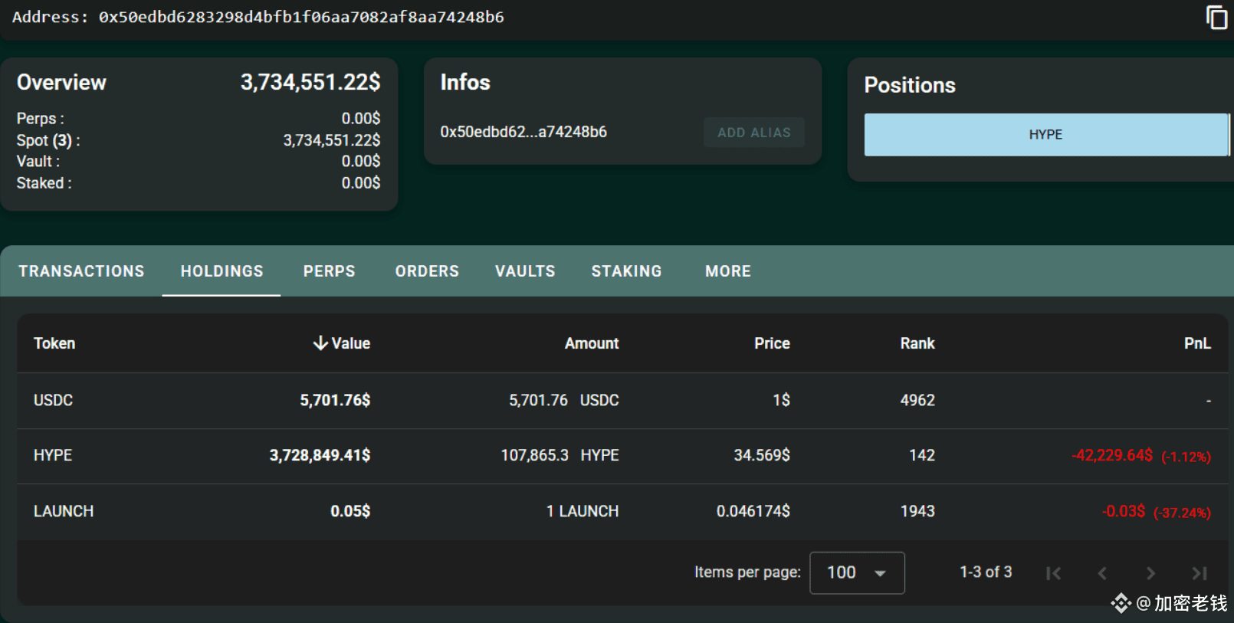Click the Infos panel heading
Image resolution: width=1234 pixels, height=623 pixels.
(x=465, y=82)
